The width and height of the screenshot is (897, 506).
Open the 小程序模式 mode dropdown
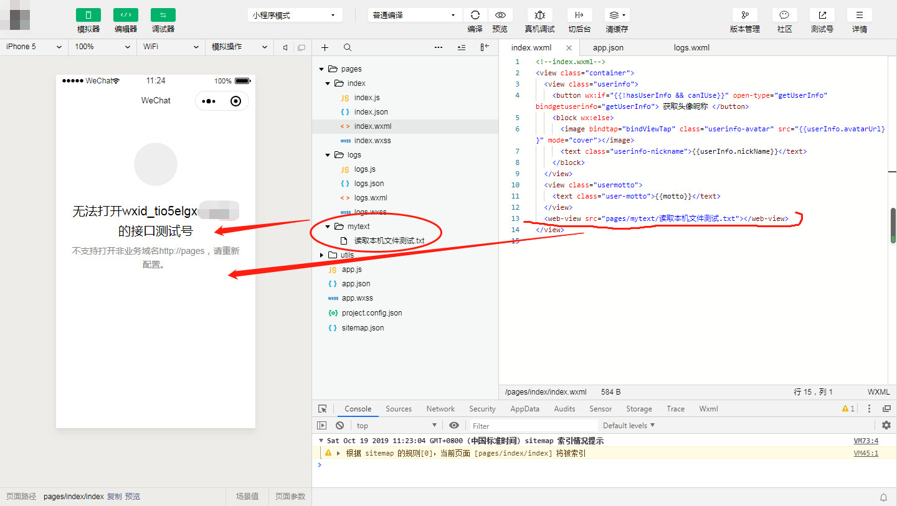[x=295, y=16]
